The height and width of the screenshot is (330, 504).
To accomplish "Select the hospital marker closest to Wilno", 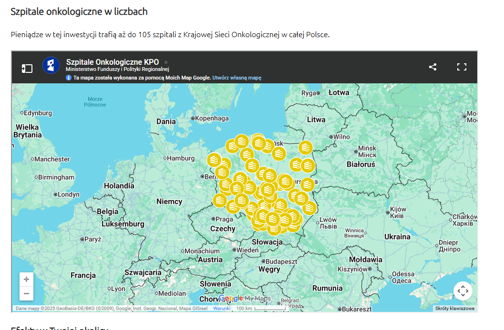I will [x=305, y=148].
